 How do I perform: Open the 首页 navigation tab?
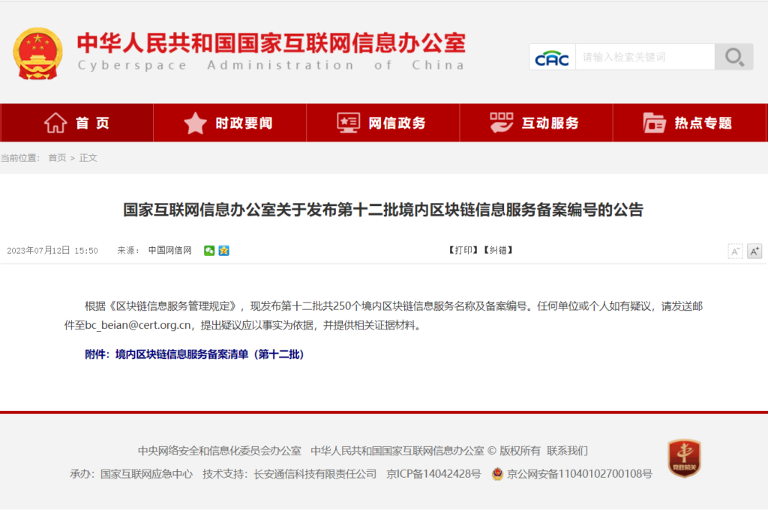coord(77,123)
